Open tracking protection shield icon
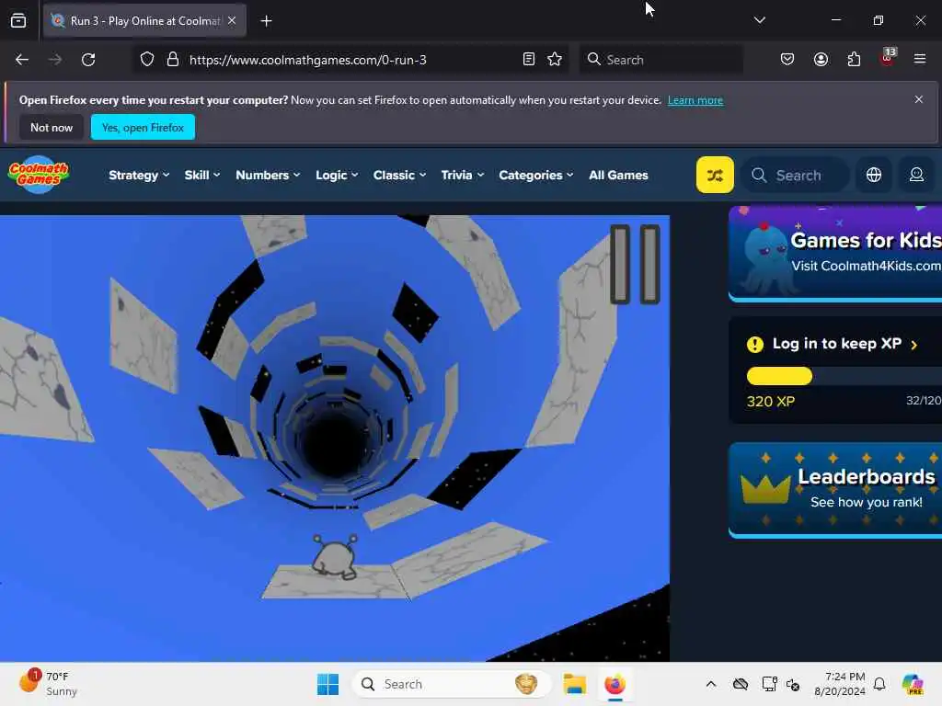Screen dimensions: 942x706 147,60
